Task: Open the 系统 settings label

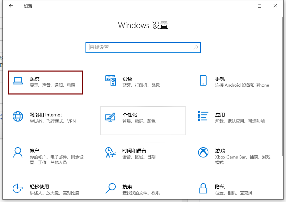Action: coord(35,79)
